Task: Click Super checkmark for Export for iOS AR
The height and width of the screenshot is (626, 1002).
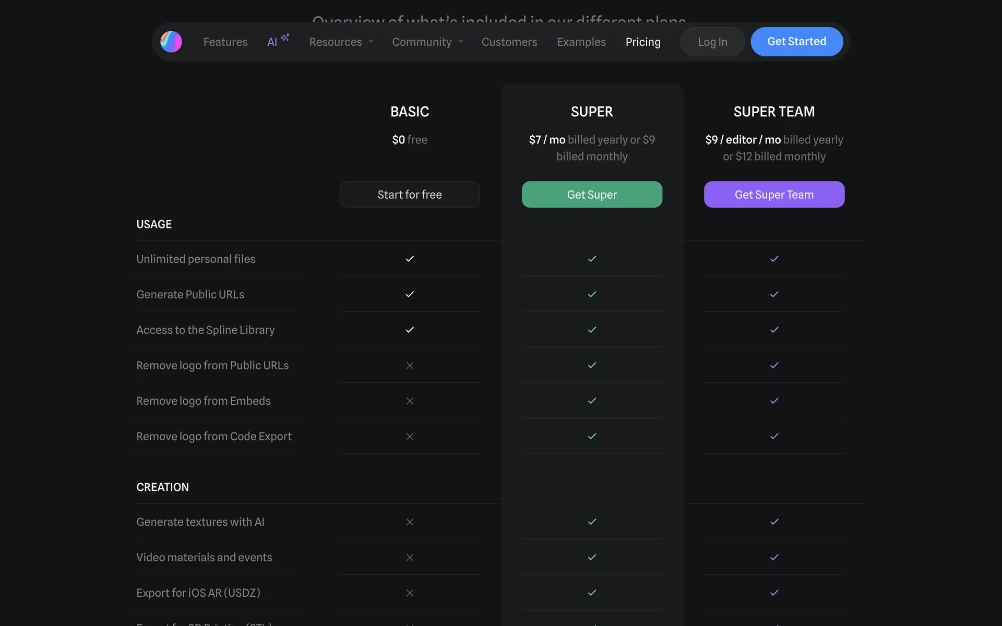Action: tap(592, 593)
